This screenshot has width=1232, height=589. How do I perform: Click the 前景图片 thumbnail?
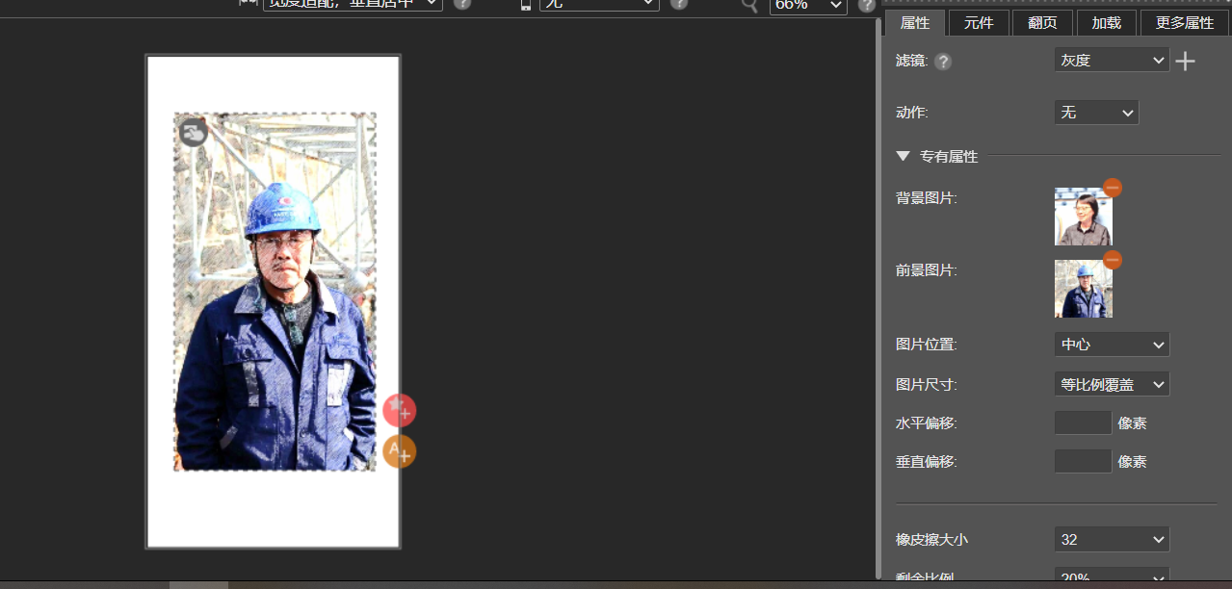1083,289
